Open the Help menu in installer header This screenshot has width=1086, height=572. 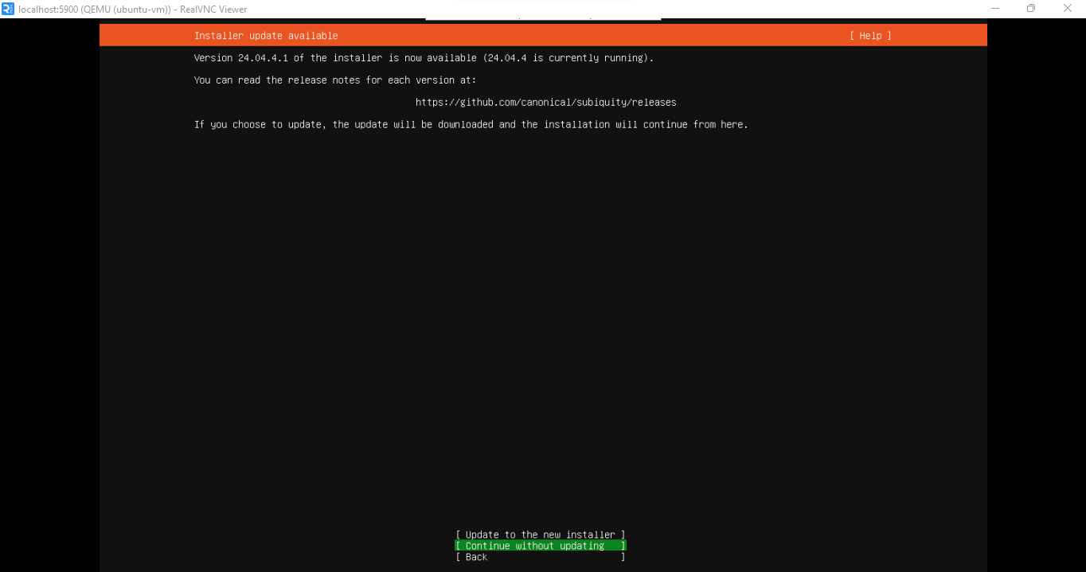click(x=870, y=36)
